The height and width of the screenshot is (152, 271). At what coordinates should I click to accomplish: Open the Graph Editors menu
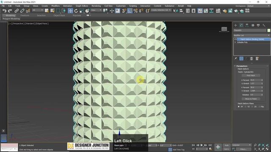click(x=82, y=6)
